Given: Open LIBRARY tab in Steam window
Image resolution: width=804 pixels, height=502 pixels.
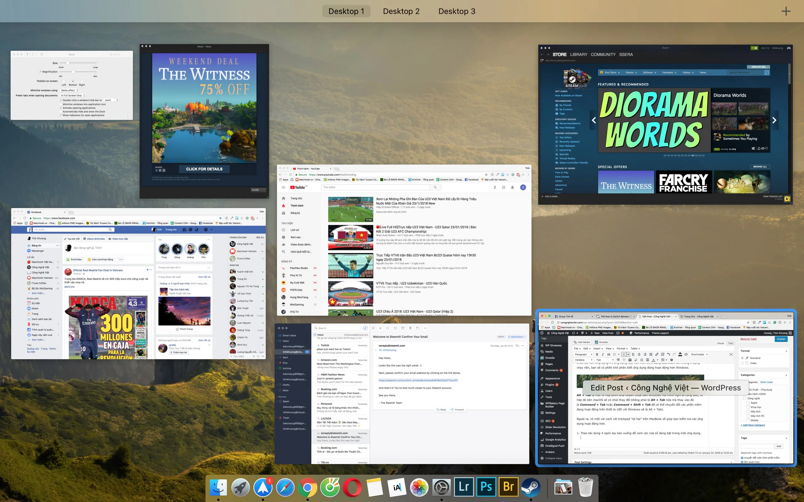Looking at the screenshot, I should pyautogui.click(x=579, y=55).
